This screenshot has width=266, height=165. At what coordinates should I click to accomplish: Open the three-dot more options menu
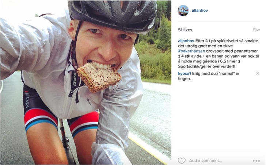(256, 161)
